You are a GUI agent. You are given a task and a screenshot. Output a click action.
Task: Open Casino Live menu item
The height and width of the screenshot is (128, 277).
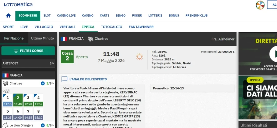pyautogui.click(x=66, y=15)
